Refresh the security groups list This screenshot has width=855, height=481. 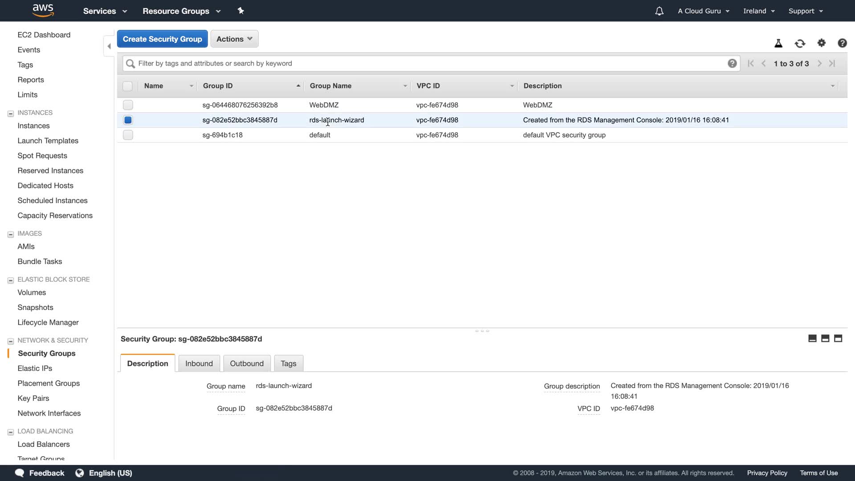[800, 43]
